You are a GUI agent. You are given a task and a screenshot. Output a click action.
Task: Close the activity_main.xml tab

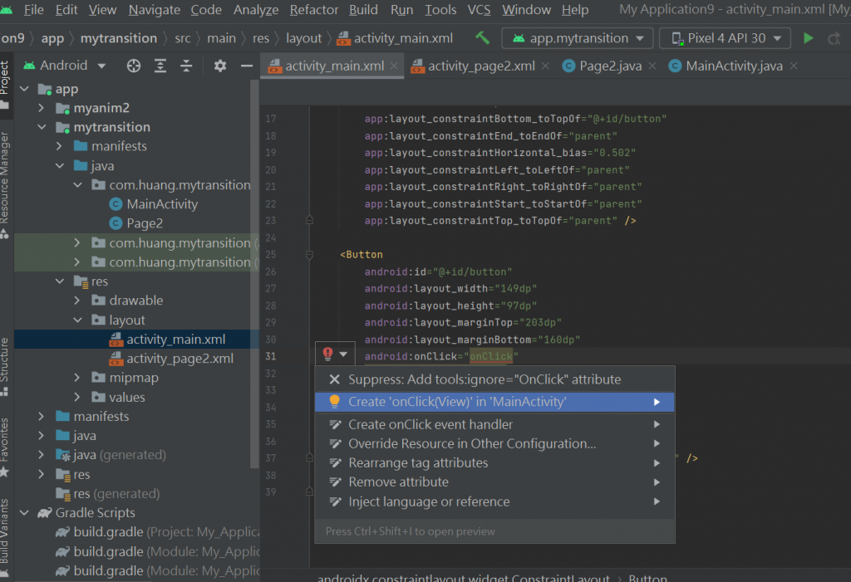click(x=394, y=66)
